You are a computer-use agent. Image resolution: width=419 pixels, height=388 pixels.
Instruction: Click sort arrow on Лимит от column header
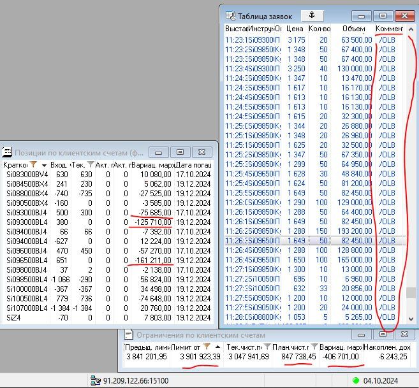pyautogui.click(x=217, y=347)
